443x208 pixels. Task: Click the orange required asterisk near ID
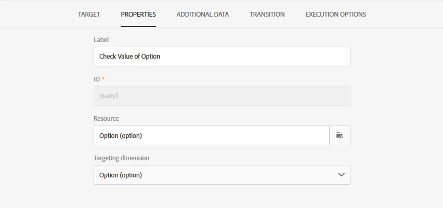coord(103,79)
